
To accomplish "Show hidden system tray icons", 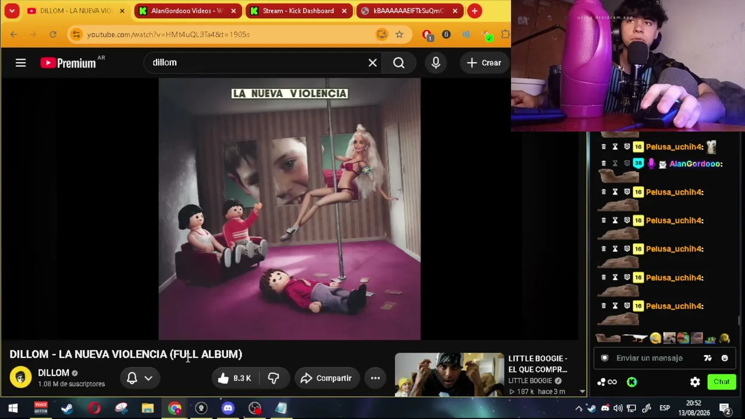I will tap(579, 408).
